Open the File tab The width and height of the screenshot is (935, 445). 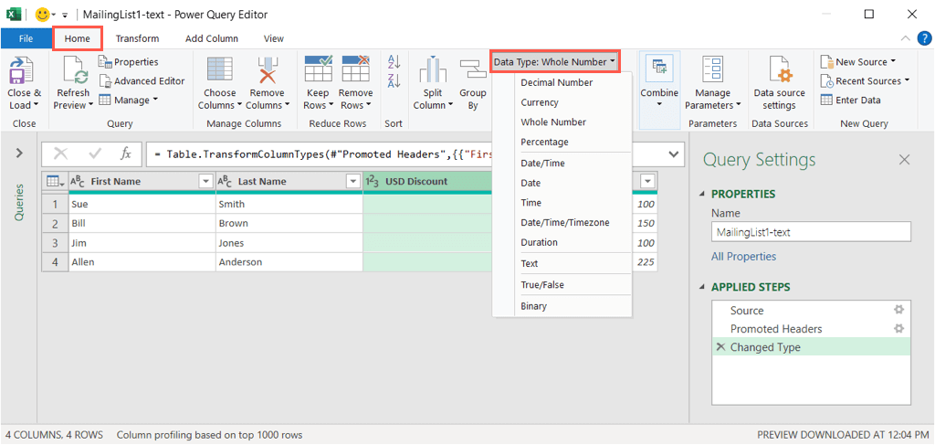pos(26,38)
